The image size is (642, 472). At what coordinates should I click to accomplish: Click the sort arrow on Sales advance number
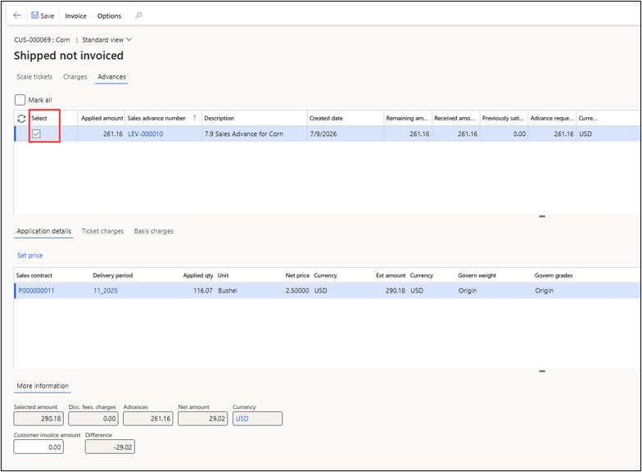click(x=195, y=118)
